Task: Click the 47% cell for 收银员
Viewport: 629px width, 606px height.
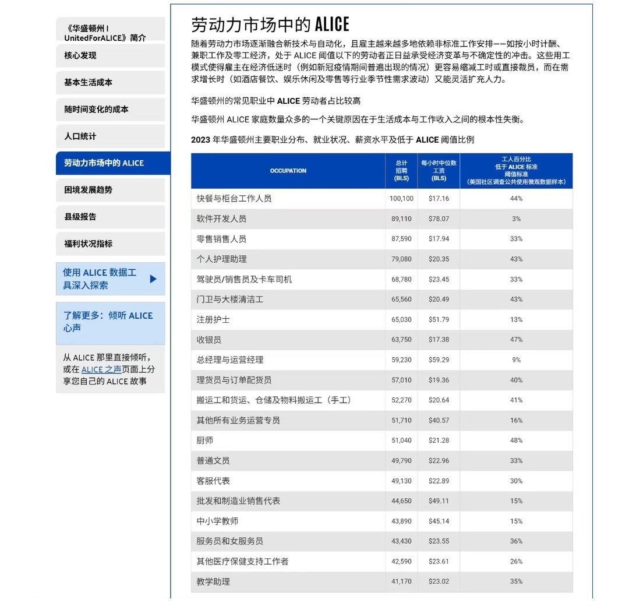Action: point(516,340)
